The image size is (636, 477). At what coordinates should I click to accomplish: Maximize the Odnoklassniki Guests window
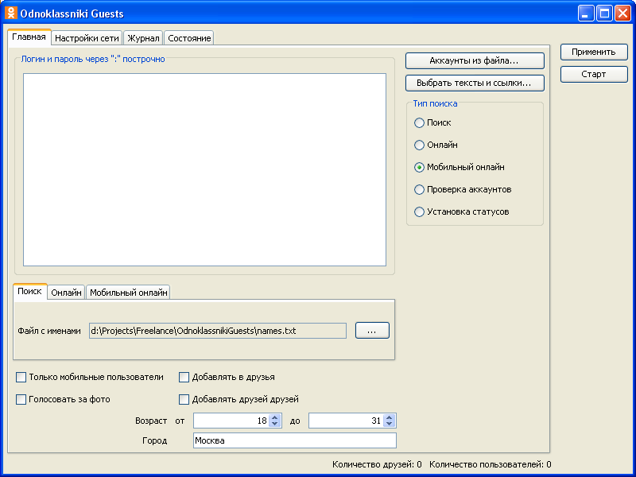coord(604,14)
